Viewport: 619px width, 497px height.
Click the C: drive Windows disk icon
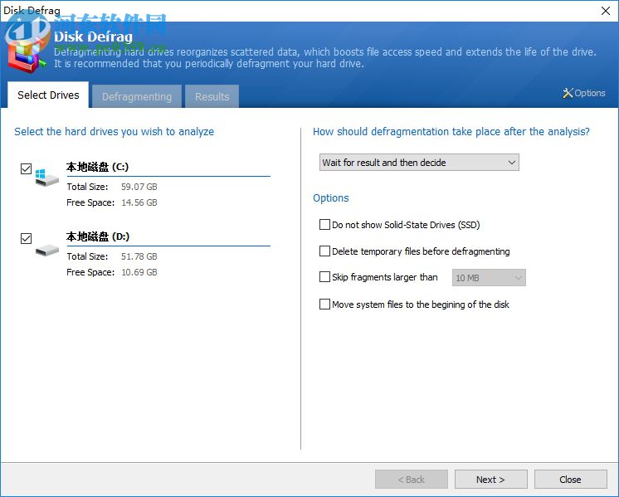(46, 178)
